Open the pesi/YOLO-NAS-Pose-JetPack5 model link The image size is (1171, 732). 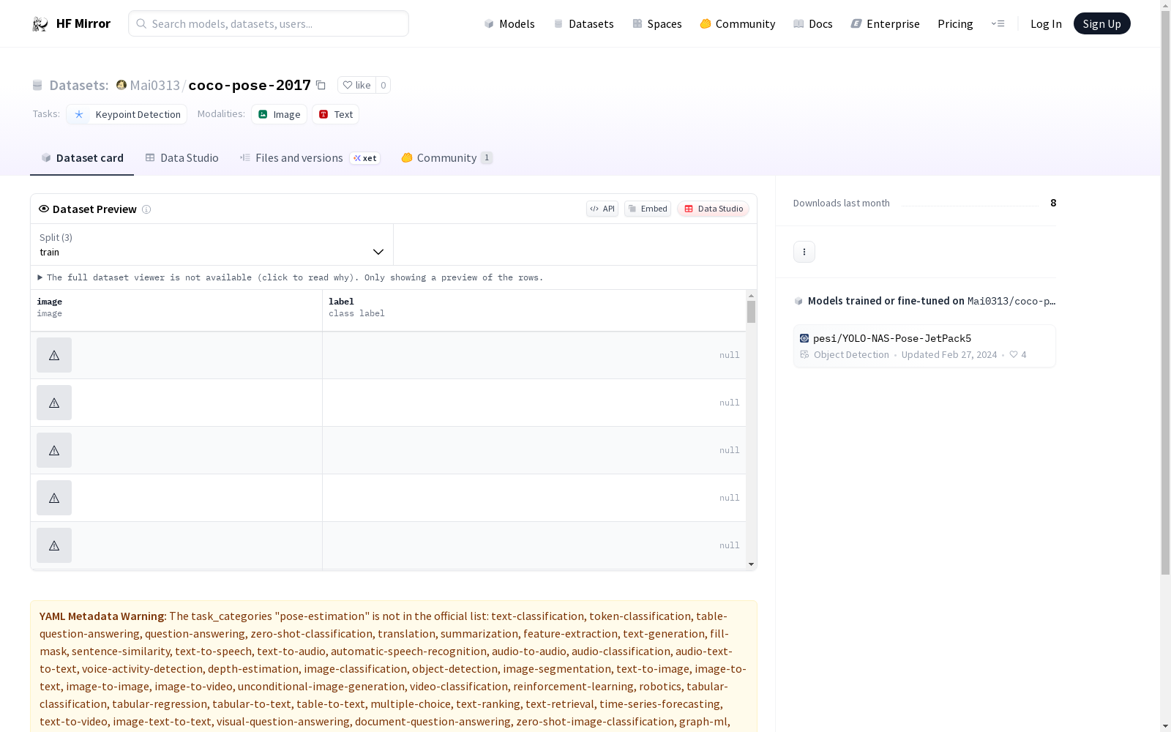click(891, 338)
